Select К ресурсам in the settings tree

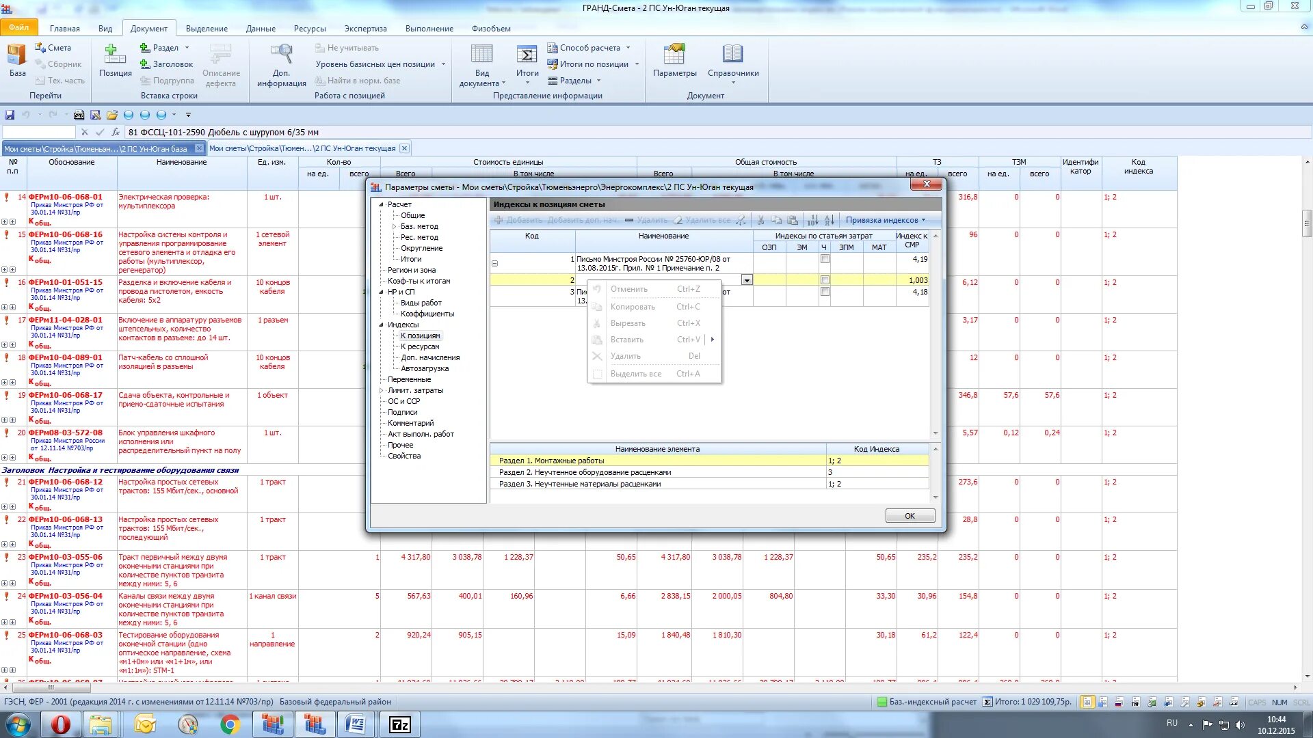click(x=420, y=346)
